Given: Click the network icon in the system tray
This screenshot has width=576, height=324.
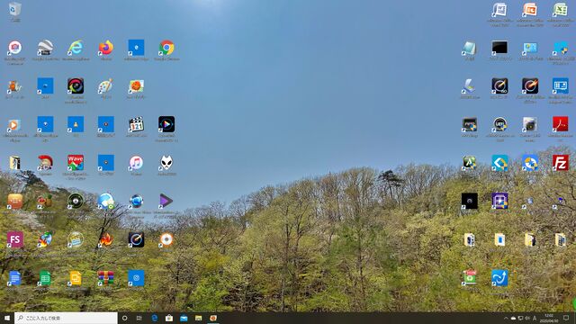Looking at the screenshot, I should click(x=520, y=318).
